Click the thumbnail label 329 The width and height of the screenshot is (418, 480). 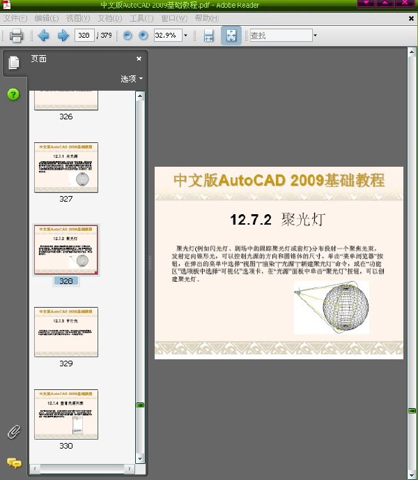(66, 363)
